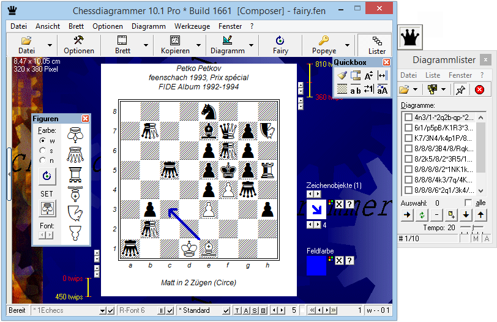Toggle the 'alle' checkbox in Diagrammlister

pos(468,203)
